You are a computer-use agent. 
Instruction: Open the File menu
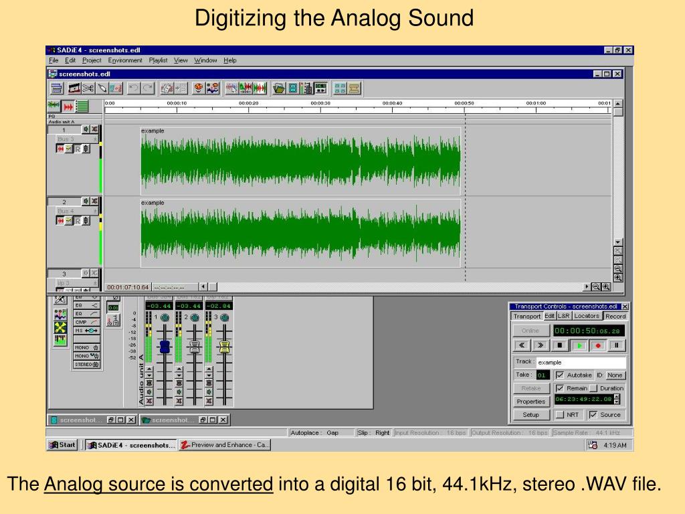(54, 60)
